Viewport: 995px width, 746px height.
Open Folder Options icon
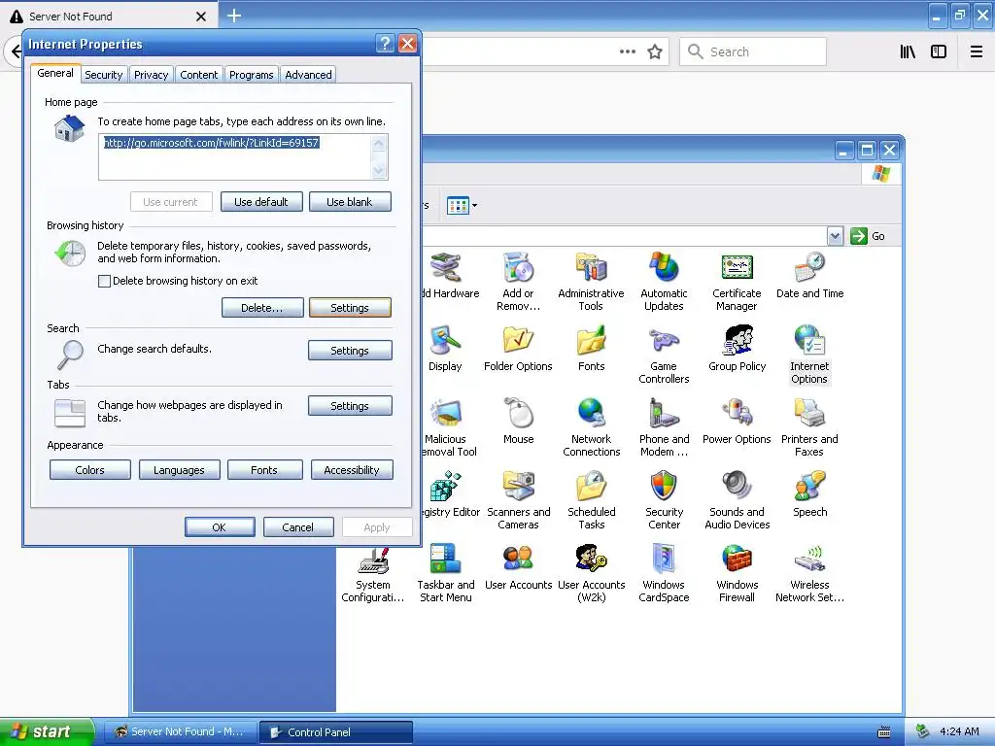[x=519, y=349]
